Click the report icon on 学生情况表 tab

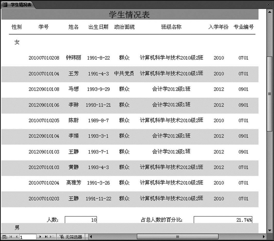(5, 5)
